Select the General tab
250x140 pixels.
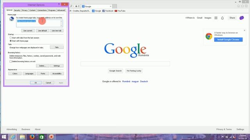click(x=9, y=10)
